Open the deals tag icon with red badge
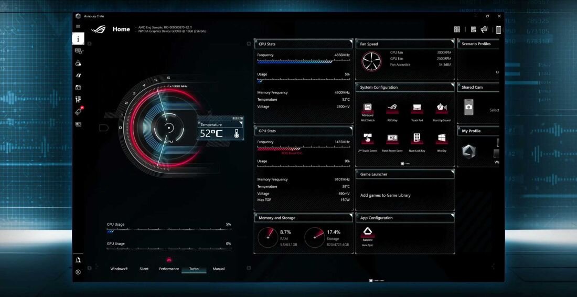The width and height of the screenshot is (577, 297). point(78,112)
